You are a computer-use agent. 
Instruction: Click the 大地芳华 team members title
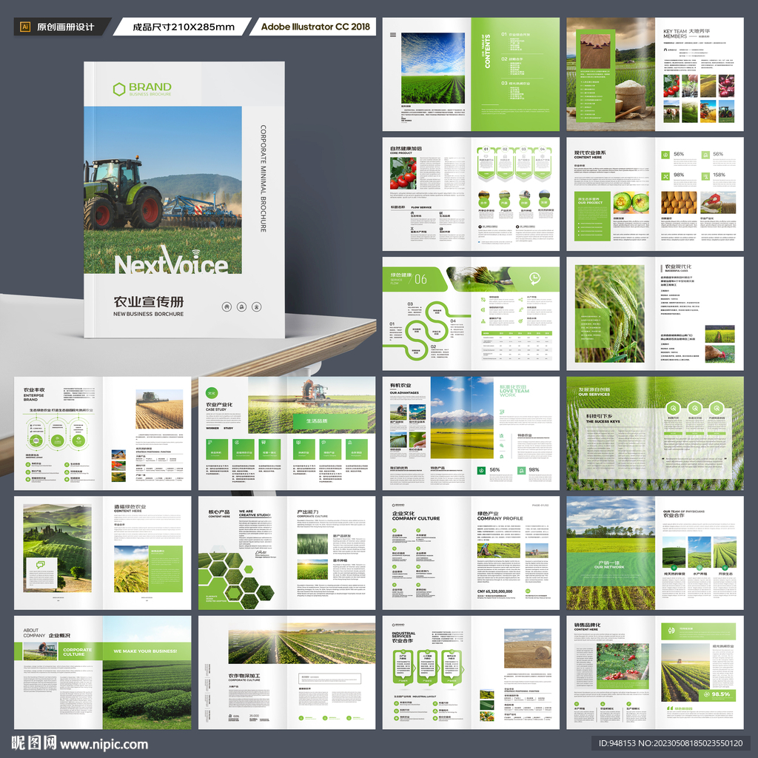point(700,31)
